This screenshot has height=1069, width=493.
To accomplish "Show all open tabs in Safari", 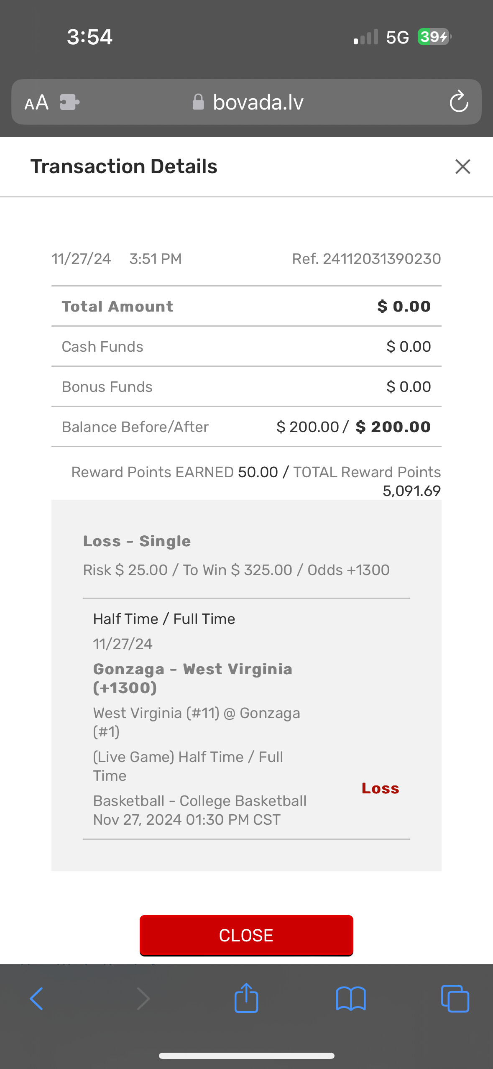I will [455, 999].
